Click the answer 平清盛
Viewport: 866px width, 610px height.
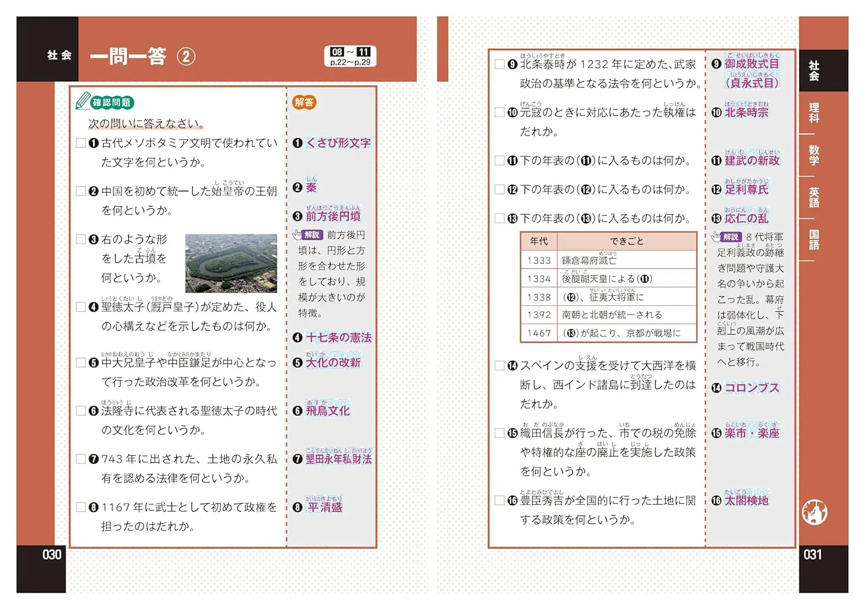(324, 507)
